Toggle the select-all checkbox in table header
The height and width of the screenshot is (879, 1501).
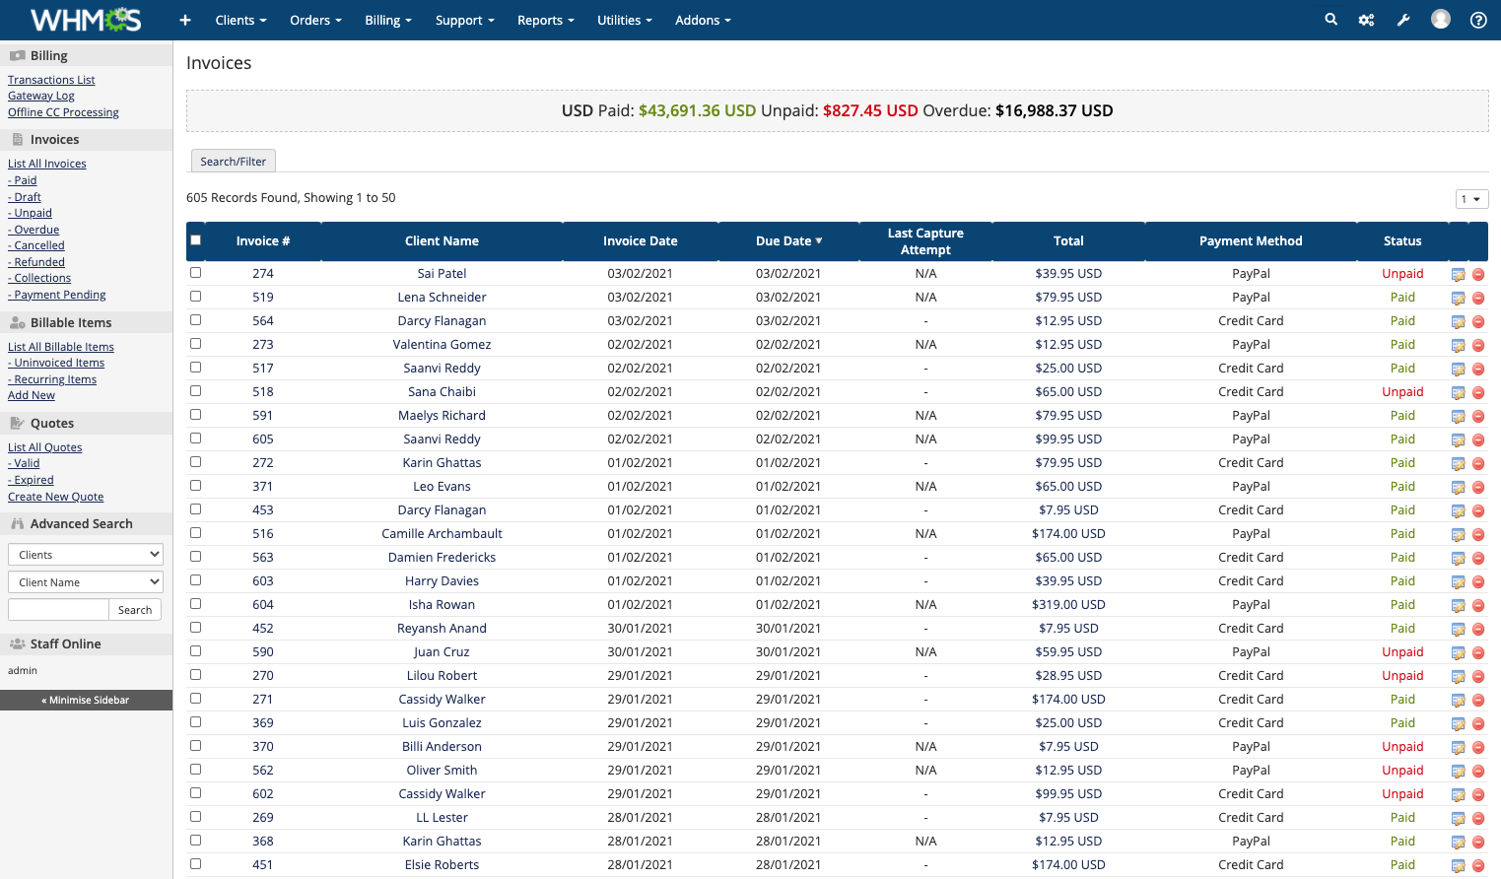coord(195,239)
